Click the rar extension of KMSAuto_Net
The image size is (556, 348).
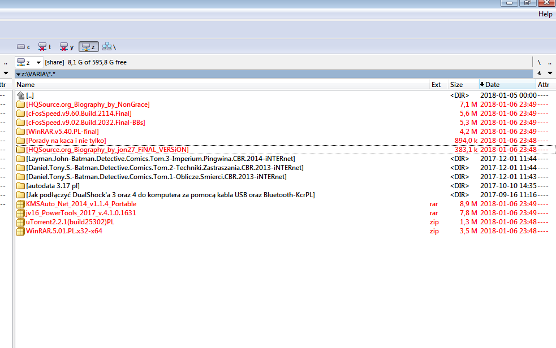point(434,205)
